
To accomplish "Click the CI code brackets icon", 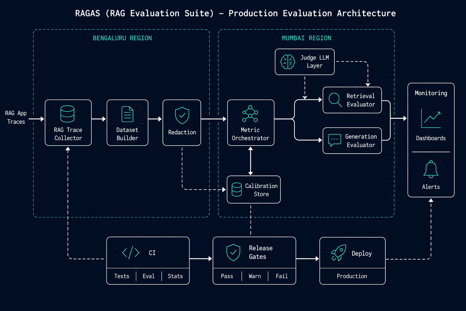I will coord(130,253).
